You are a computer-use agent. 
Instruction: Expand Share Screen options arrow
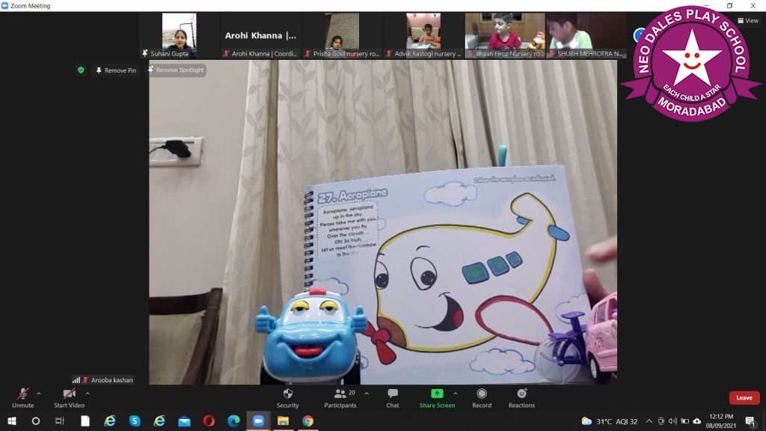[456, 394]
